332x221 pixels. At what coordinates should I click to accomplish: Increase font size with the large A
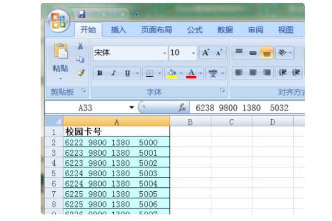(x=206, y=52)
